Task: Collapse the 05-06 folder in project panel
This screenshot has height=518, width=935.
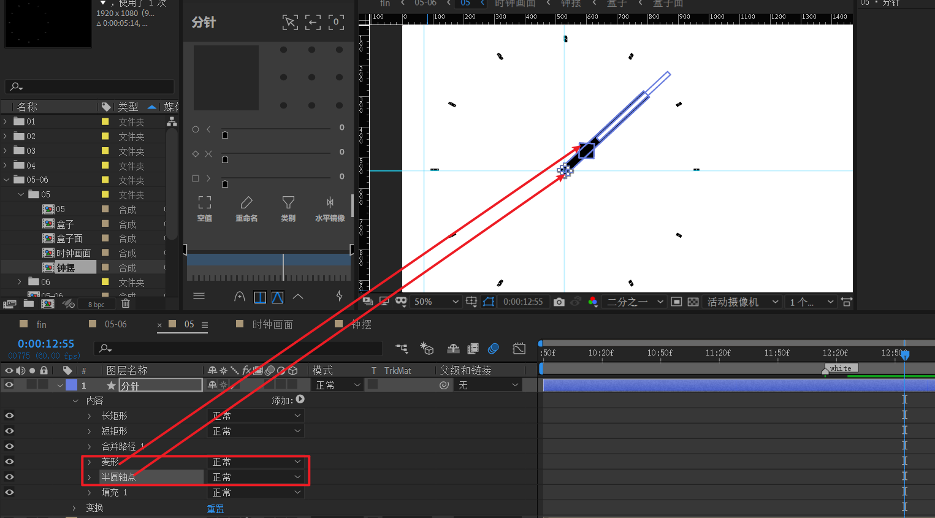Action: 6,180
